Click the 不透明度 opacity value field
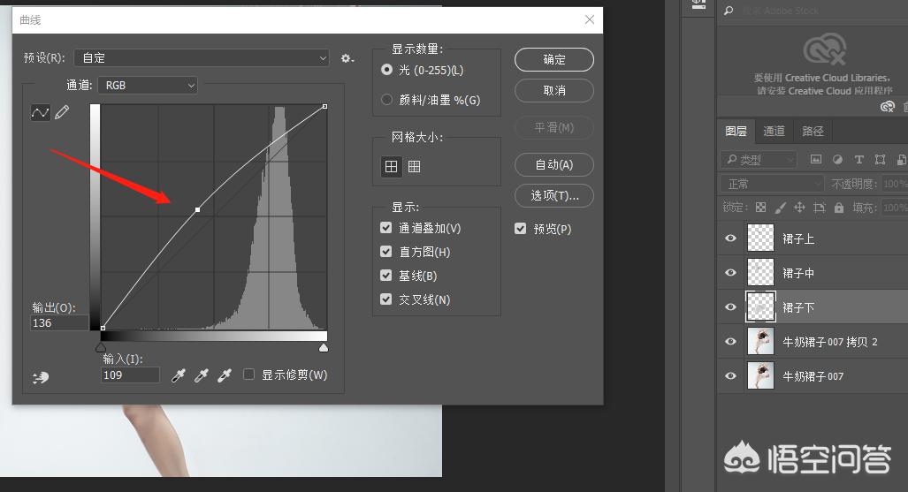This screenshot has width=908, height=492. (x=895, y=184)
